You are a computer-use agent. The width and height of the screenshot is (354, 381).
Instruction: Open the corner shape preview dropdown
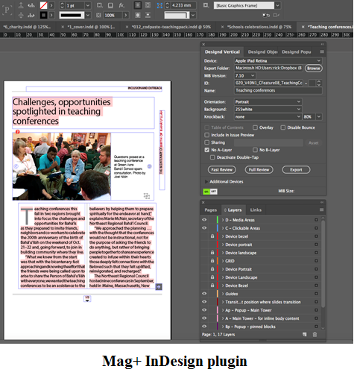[193, 15]
